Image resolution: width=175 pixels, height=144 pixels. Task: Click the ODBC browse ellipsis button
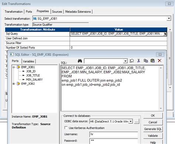[137, 121]
